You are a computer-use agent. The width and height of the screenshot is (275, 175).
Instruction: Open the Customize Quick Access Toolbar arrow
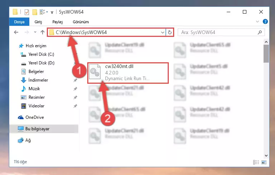coord(52,12)
